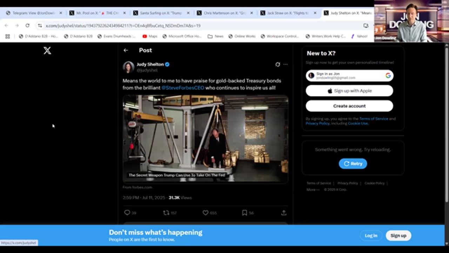449x253 pixels.
Task: Open footer Cookie Policy link
Action: (x=375, y=183)
